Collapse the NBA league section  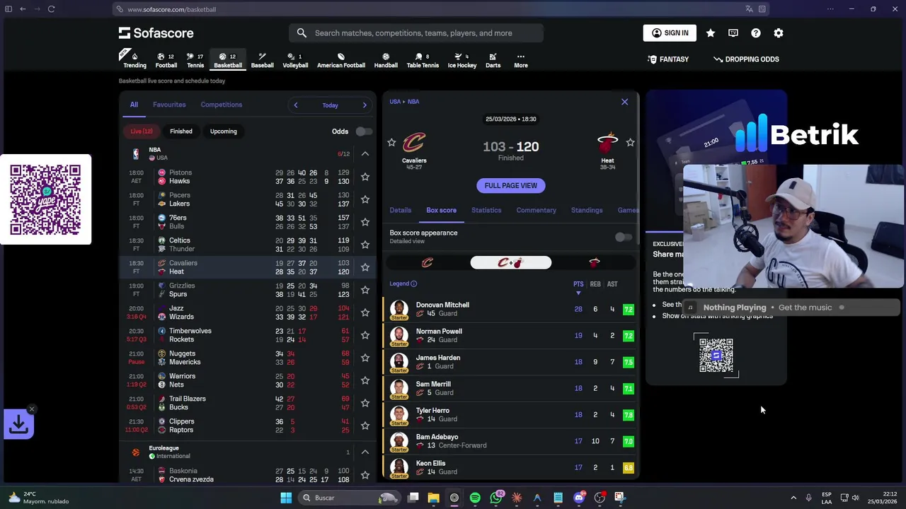[x=365, y=153]
